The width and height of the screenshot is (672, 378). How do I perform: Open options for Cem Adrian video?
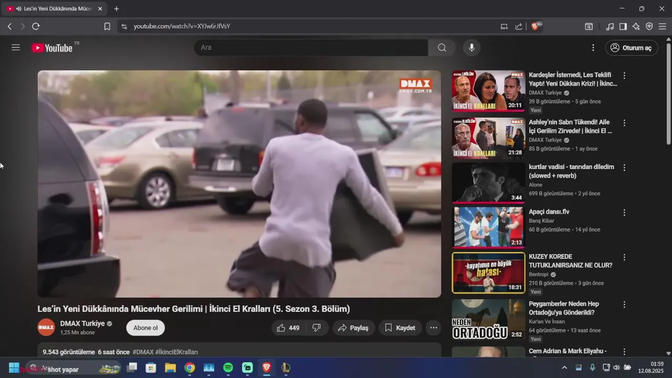(624, 352)
